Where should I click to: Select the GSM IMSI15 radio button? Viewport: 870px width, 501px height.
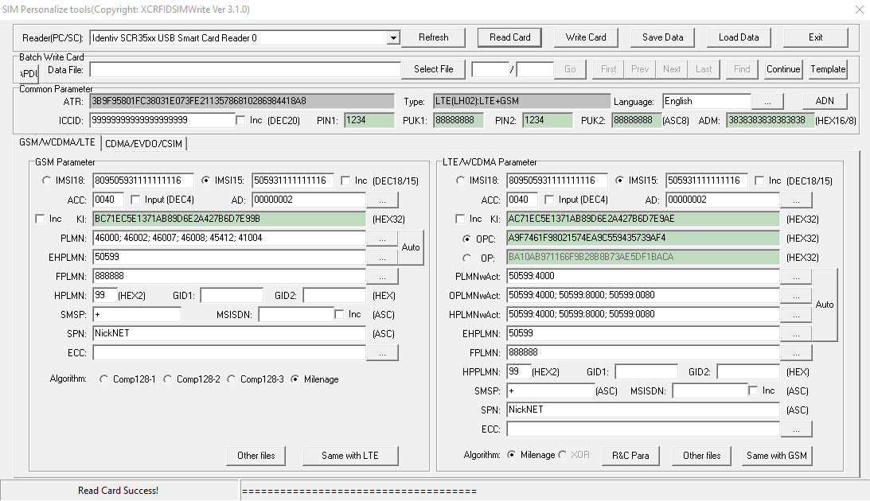coord(205,181)
